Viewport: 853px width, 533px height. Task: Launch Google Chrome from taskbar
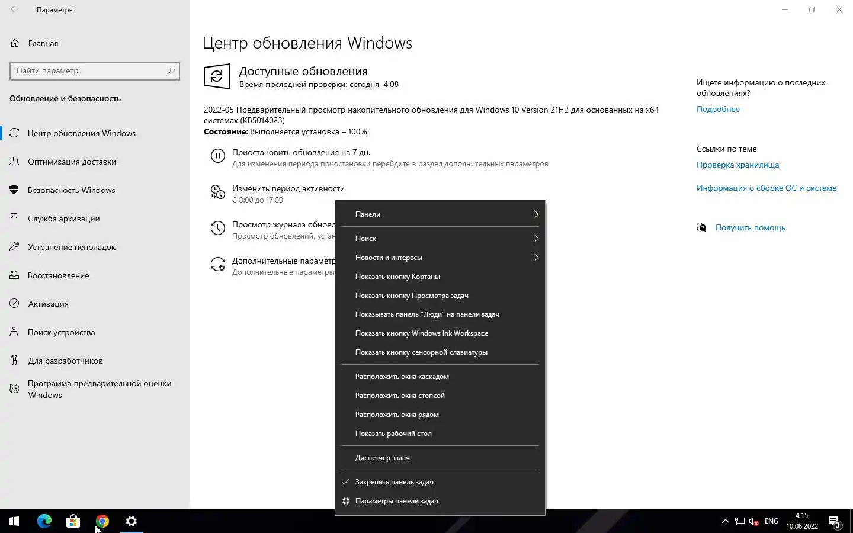pos(102,521)
